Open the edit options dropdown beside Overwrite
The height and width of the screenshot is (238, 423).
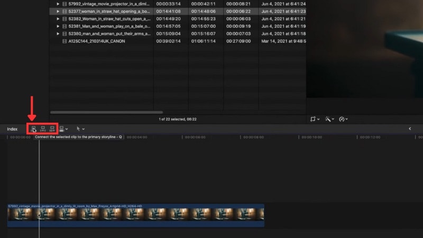[67, 129]
